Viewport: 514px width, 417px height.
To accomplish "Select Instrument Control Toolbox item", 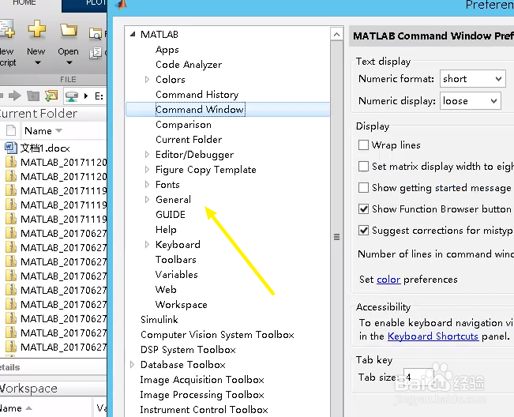I will [x=204, y=409].
